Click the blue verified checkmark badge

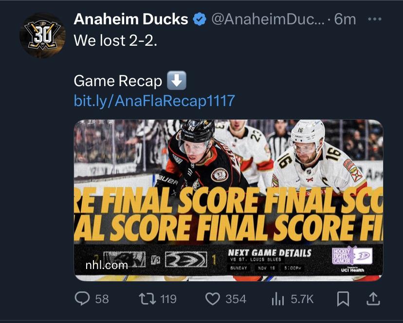click(x=199, y=19)
